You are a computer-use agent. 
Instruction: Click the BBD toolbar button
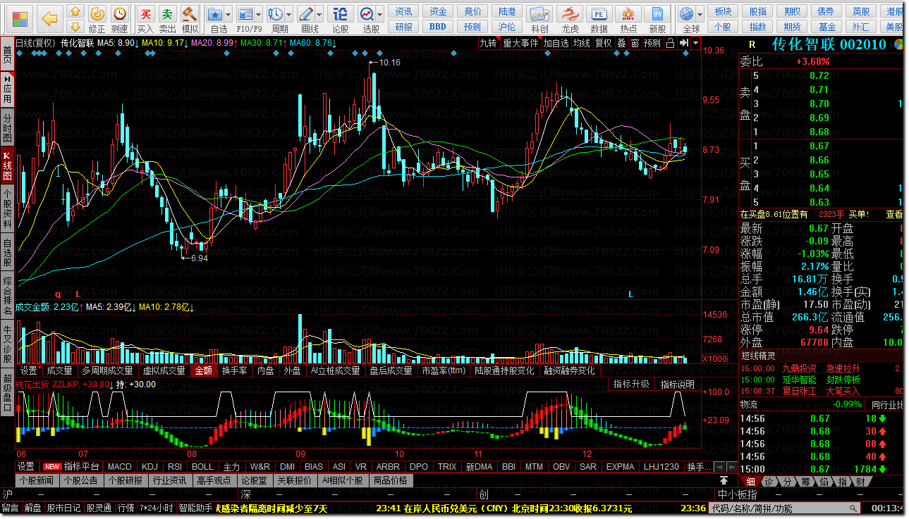click(437, 27)
